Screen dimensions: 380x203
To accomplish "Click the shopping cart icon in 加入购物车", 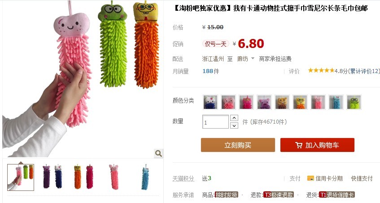I will (x=299, y=145).
